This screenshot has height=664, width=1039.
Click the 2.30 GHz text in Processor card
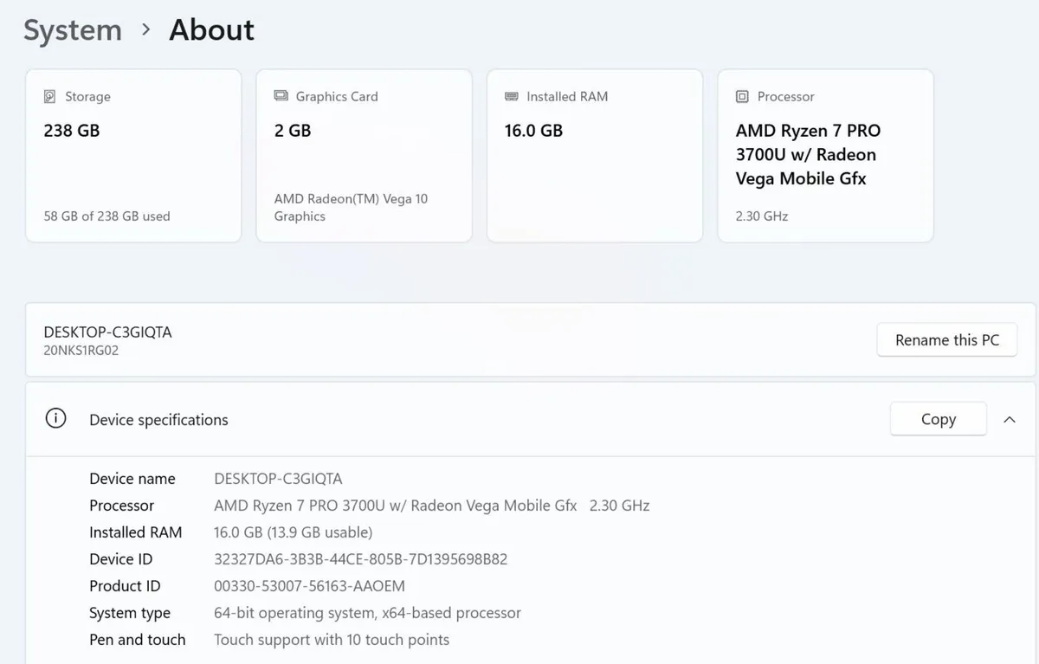tap(762, 216)
